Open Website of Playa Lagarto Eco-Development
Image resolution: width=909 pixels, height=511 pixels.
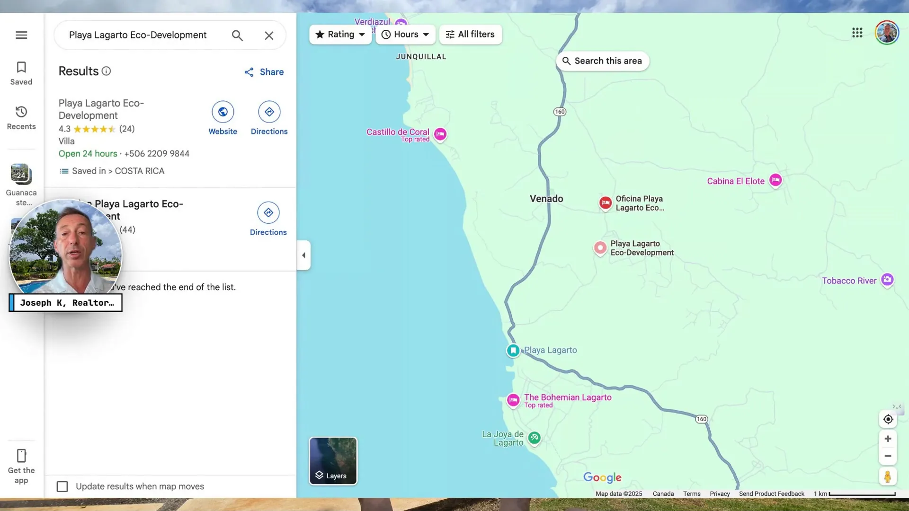tap(223, 118)
